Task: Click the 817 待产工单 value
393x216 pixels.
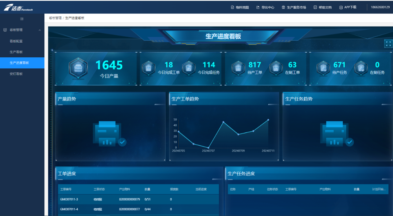Action: 255,65
